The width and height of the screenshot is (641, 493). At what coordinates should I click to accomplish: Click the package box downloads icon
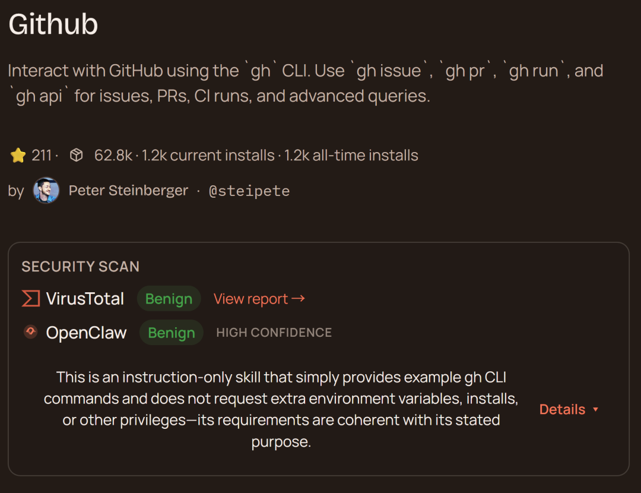(x=76, y=156)
